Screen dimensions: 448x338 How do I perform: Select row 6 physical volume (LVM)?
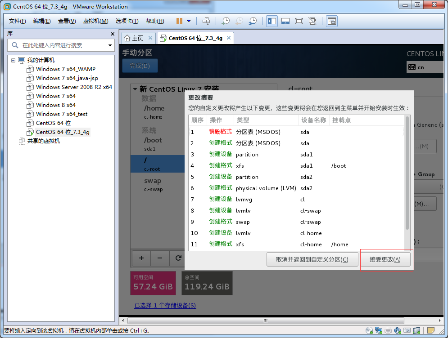pyautogui.click(x=296, y=188)
